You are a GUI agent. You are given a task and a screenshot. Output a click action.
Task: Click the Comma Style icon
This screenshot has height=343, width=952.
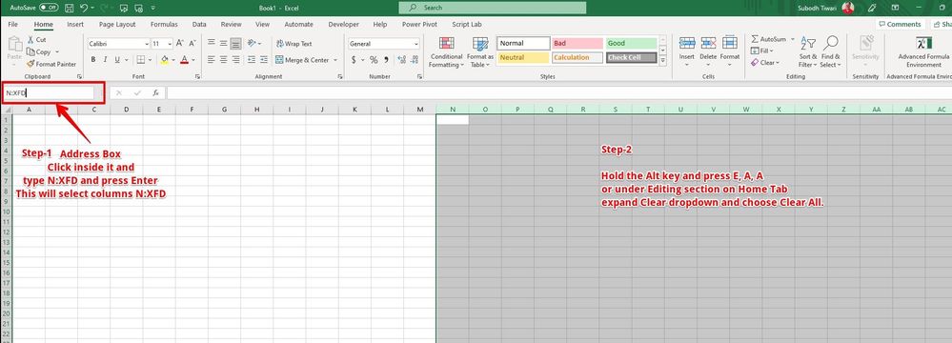click(386, 60)
